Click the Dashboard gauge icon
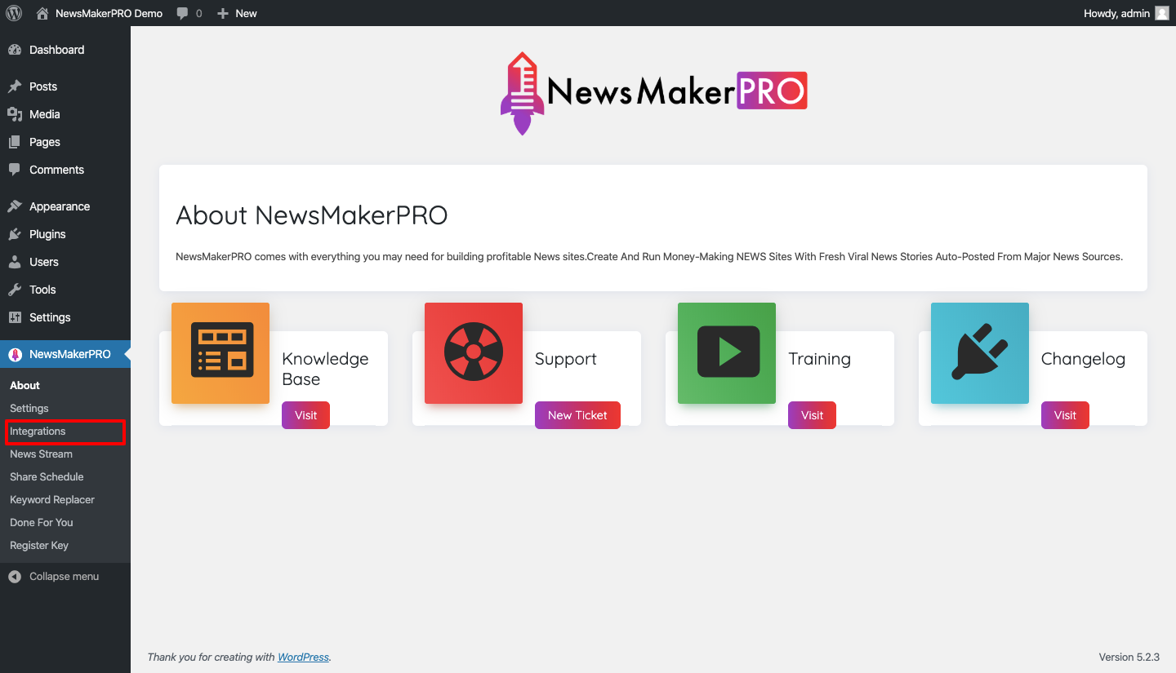1176x673 pixels. [x=15, y=50]
